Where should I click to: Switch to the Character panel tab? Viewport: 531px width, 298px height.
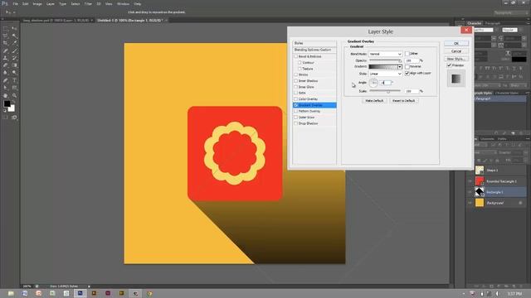474,23
